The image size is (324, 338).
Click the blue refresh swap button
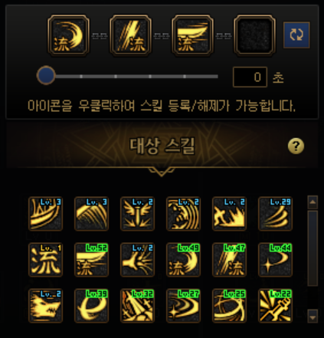coord(296,34)
